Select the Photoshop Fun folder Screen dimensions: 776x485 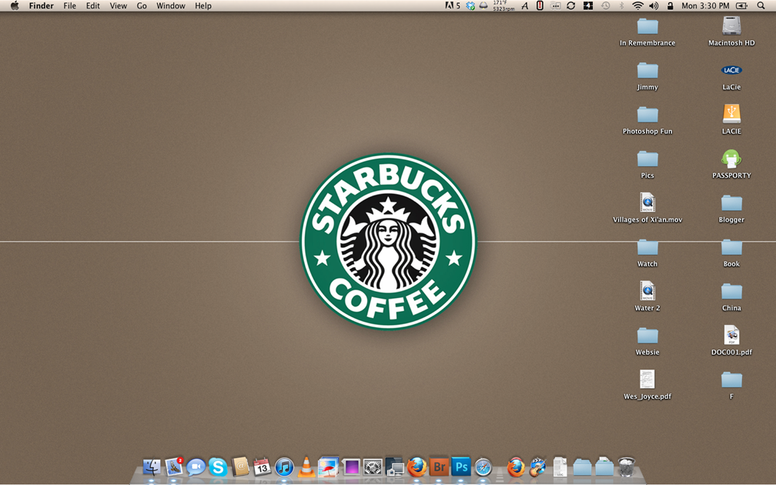[647, 115]
